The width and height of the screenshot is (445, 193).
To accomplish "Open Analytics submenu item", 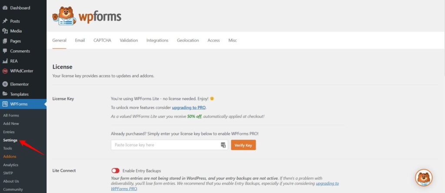I will (10, 165).
